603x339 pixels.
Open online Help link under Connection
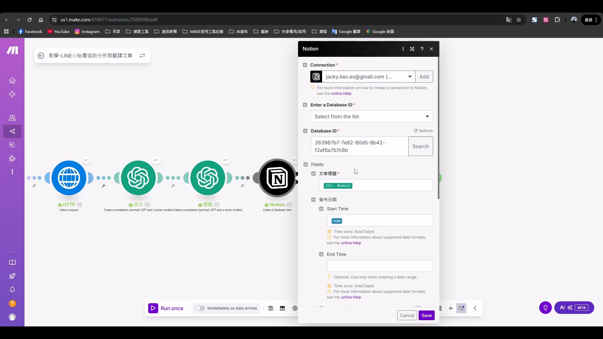click(341, 94)
